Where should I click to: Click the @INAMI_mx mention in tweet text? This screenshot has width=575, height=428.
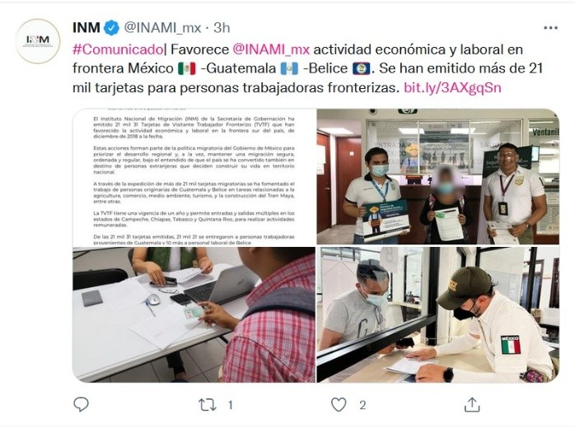point(271,49)
